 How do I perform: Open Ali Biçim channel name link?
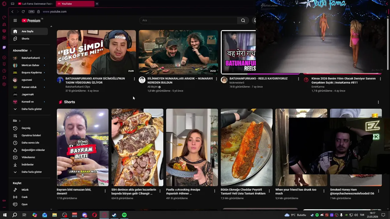click(152, 87)
